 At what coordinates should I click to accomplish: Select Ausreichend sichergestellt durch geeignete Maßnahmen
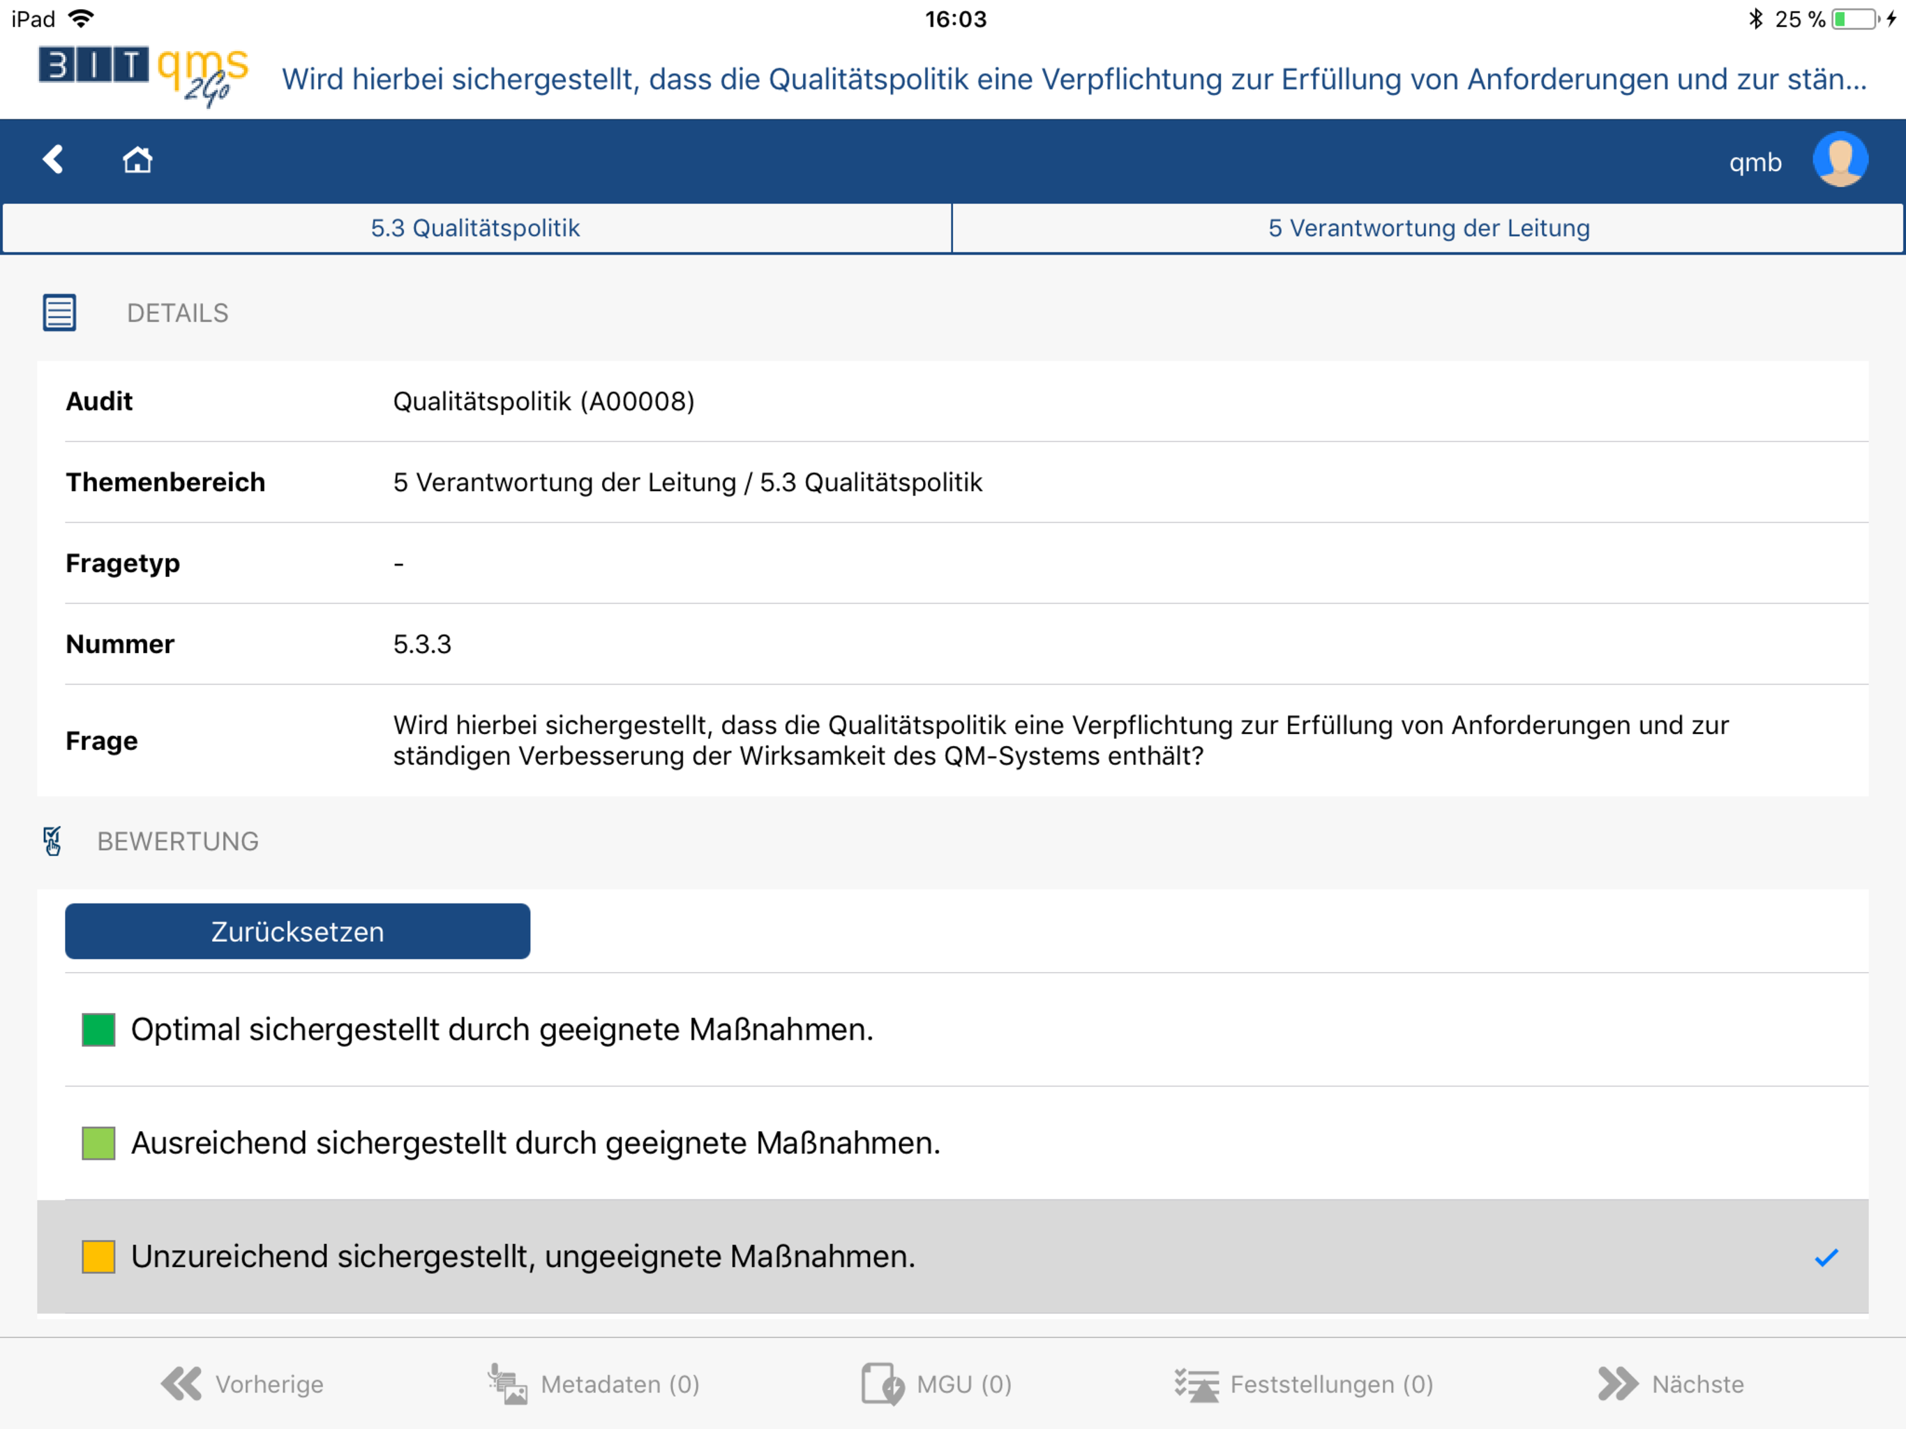pos(953,1144)
